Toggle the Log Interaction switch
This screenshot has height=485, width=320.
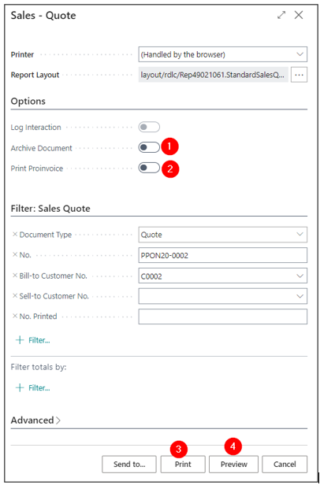[149, 127]
